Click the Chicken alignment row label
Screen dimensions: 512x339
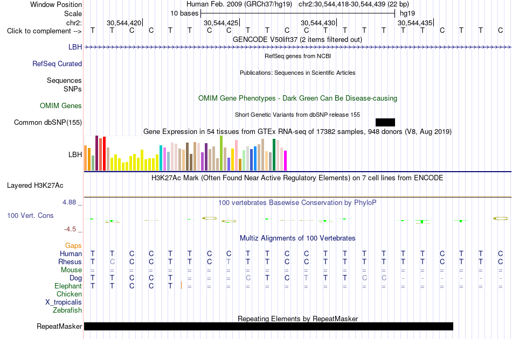pos(69,294)
